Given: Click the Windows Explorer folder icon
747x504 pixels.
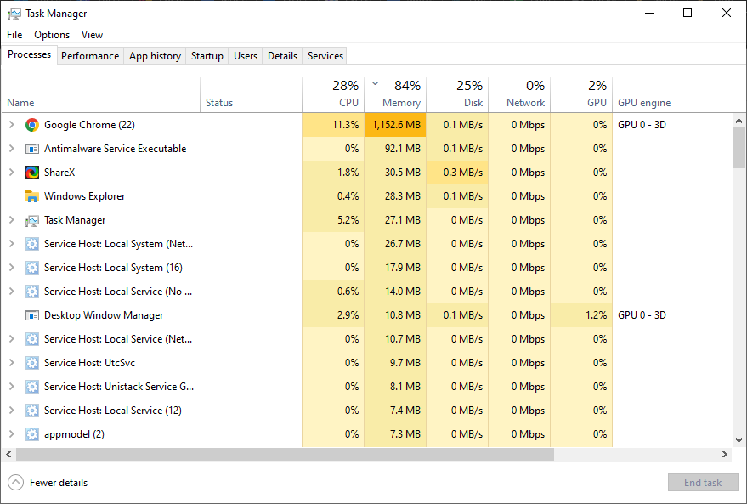Looking at the screenshot, I should click(x=32, y=196).
